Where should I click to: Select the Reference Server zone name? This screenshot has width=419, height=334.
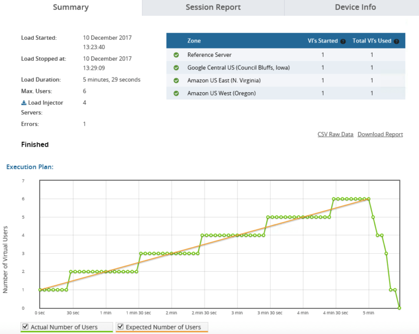209,55
